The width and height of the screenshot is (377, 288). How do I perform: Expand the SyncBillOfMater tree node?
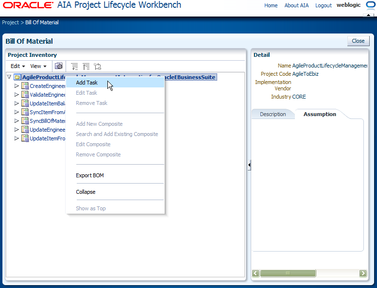click(17, 120)
